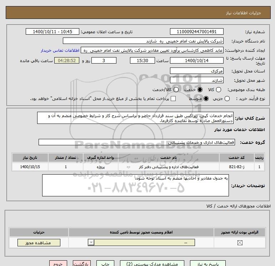Image resolution: width=275 pixels, height=266 pixels.
Task: Click the تعداد / مقدار column header
Action: click(66, 157)
